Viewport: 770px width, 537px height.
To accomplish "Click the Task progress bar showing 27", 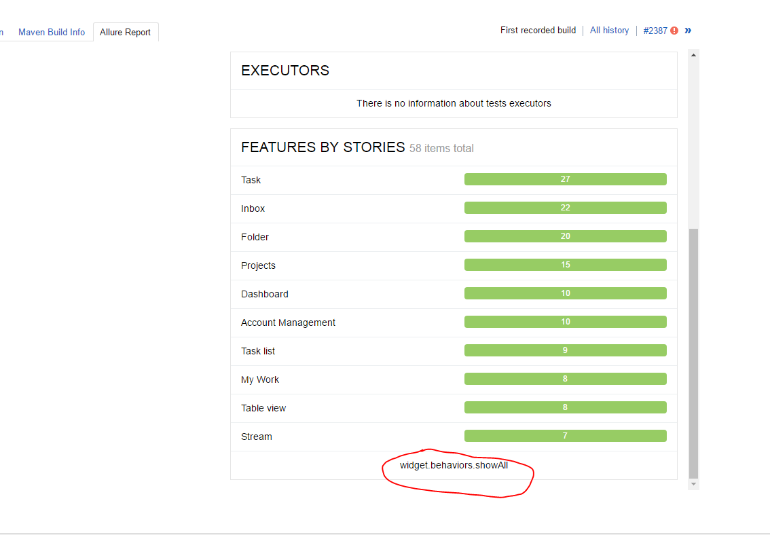I will (x=565, y=179).
